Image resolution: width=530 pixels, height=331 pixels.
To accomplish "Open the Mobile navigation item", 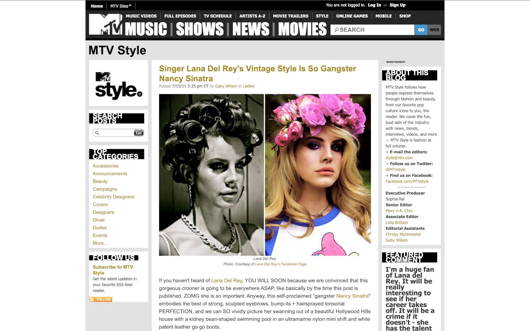I will pos(383,16).
